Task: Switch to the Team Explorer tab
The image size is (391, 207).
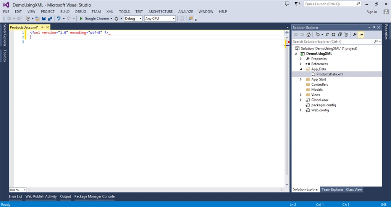Action: coord(333,189)
